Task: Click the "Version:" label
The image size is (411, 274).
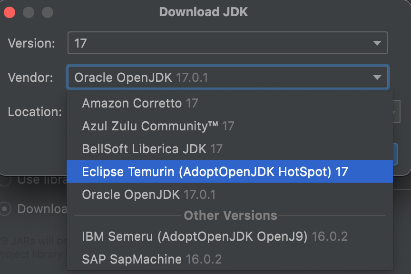Action: pyautogui.click(x=31, y=43)
